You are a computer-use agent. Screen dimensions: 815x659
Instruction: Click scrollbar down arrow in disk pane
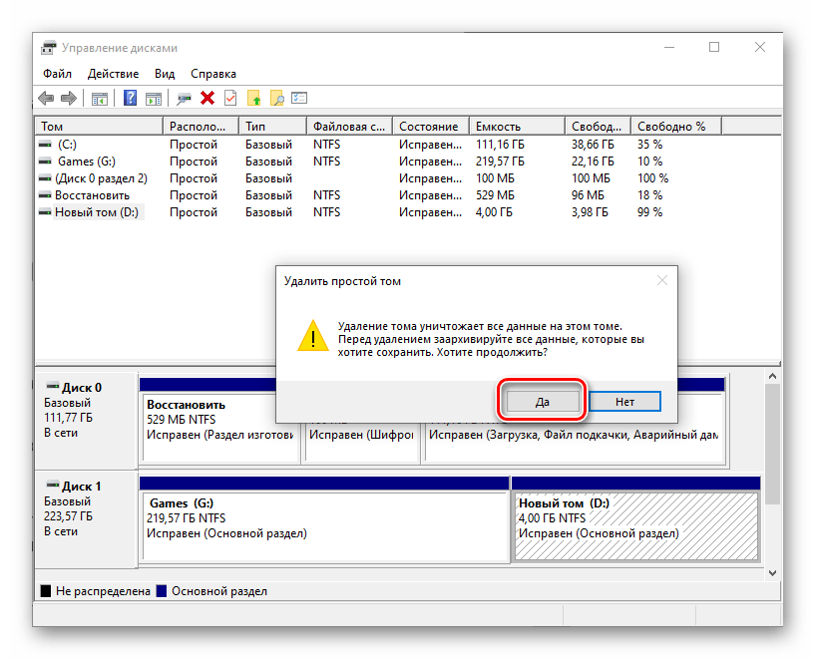point(772,573)
